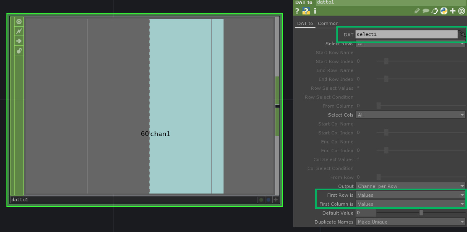Click the Python language icon

(x=444, y=11)
